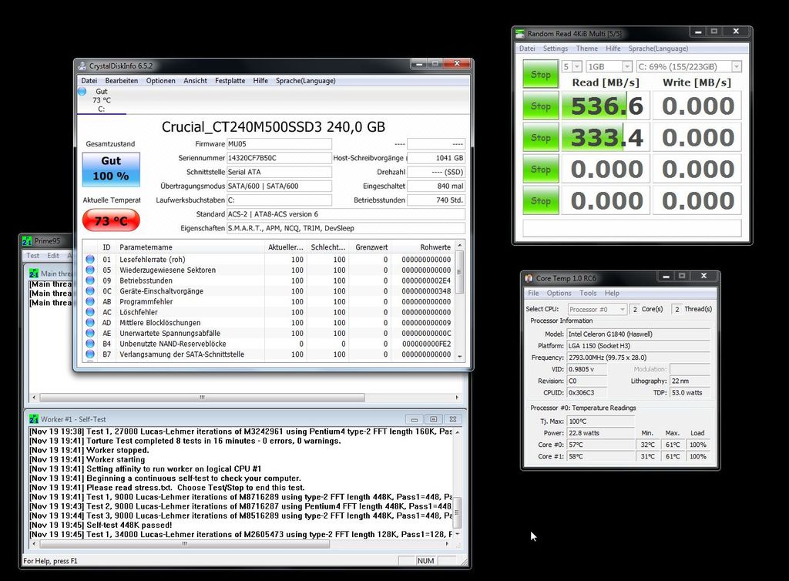Click the Gut 100 % health status button
This screenshot has width=789, height=581.
pyautogui.click(x=111, y=169)
